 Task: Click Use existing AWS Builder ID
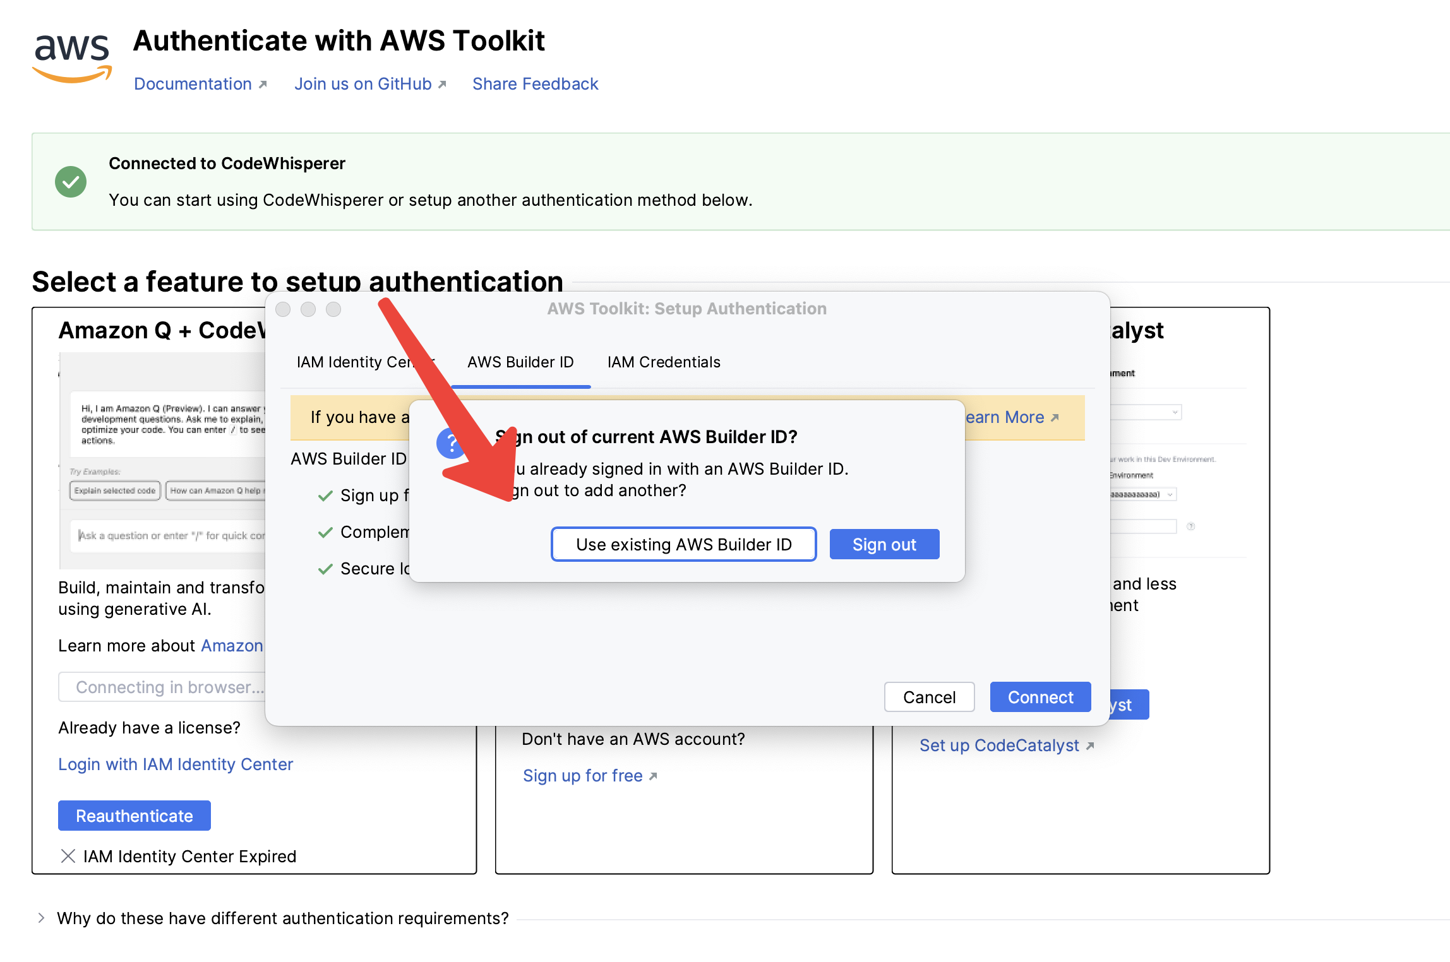[683, 544]
